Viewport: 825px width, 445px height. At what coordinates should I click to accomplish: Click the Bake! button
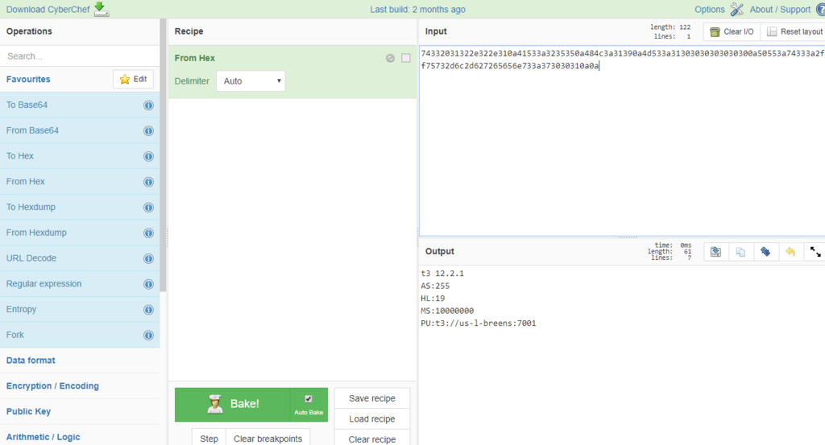233,405
